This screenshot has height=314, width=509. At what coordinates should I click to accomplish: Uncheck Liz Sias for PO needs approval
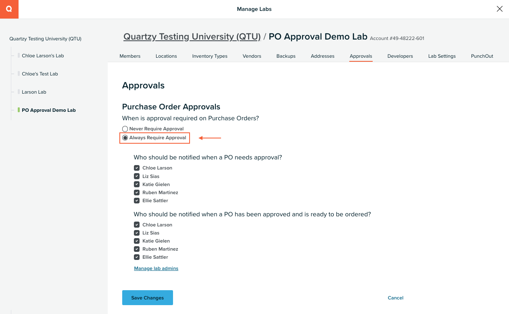(x=137, y=176)
